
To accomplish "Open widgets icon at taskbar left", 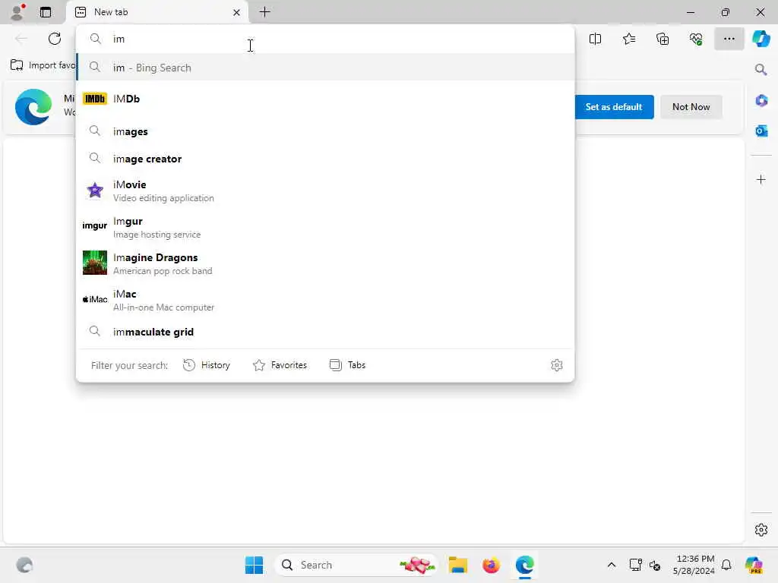I will coord(24,565).
